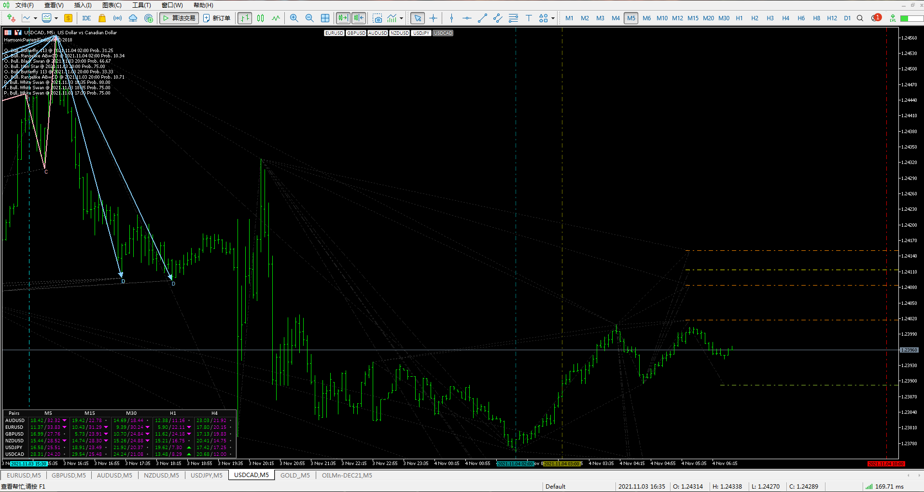
Task: Switch to the M15 timeframe
Action: (x=693, y=18)
